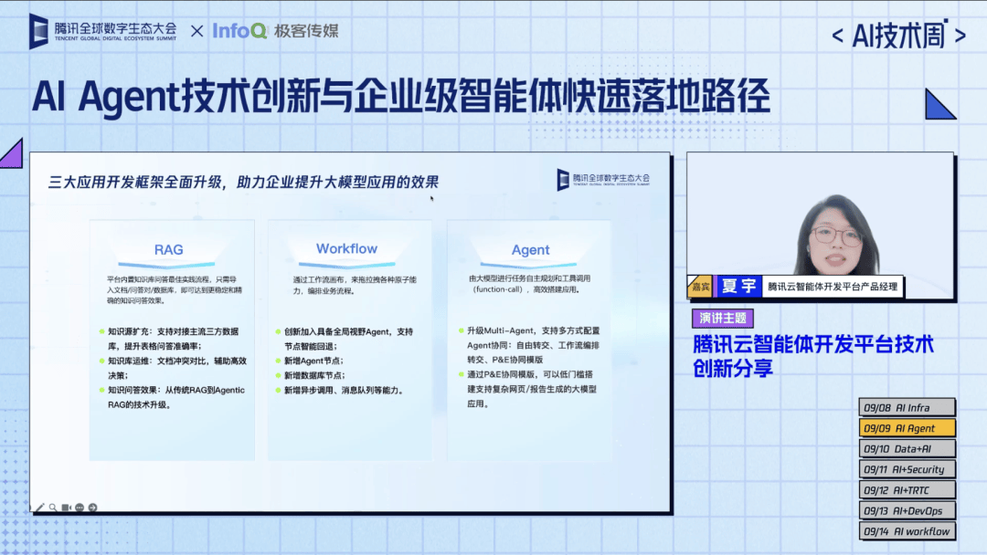
Task: Click the right angle bracket beside AI技术周
Action: [x=960, y=37]
